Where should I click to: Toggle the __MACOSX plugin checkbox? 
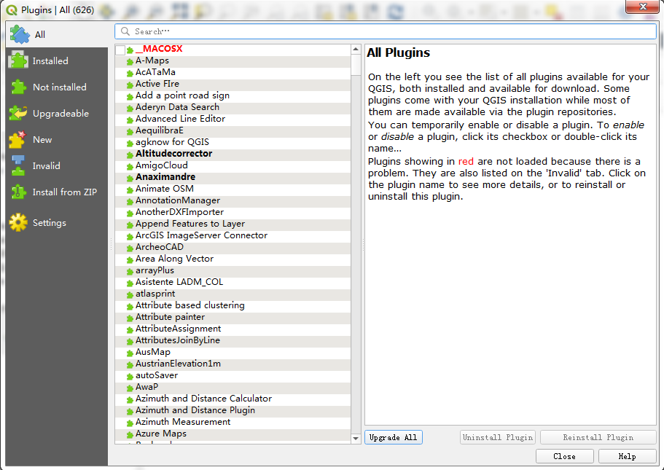pyautogui.click(x=120, y=50)
